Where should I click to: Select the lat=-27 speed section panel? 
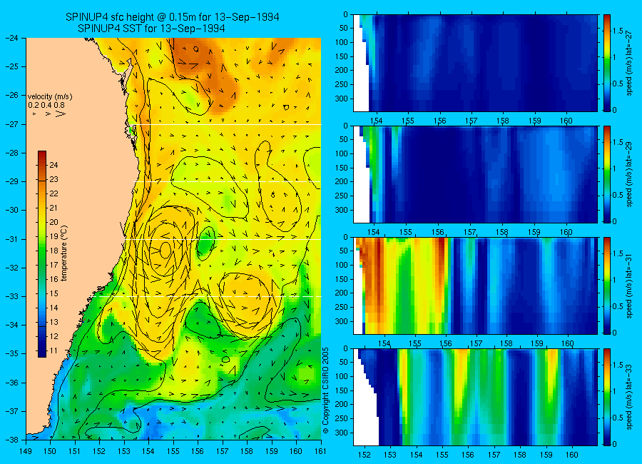475,63
